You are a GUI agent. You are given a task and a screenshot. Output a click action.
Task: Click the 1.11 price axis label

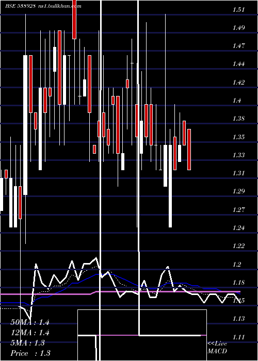pos(238,337)
